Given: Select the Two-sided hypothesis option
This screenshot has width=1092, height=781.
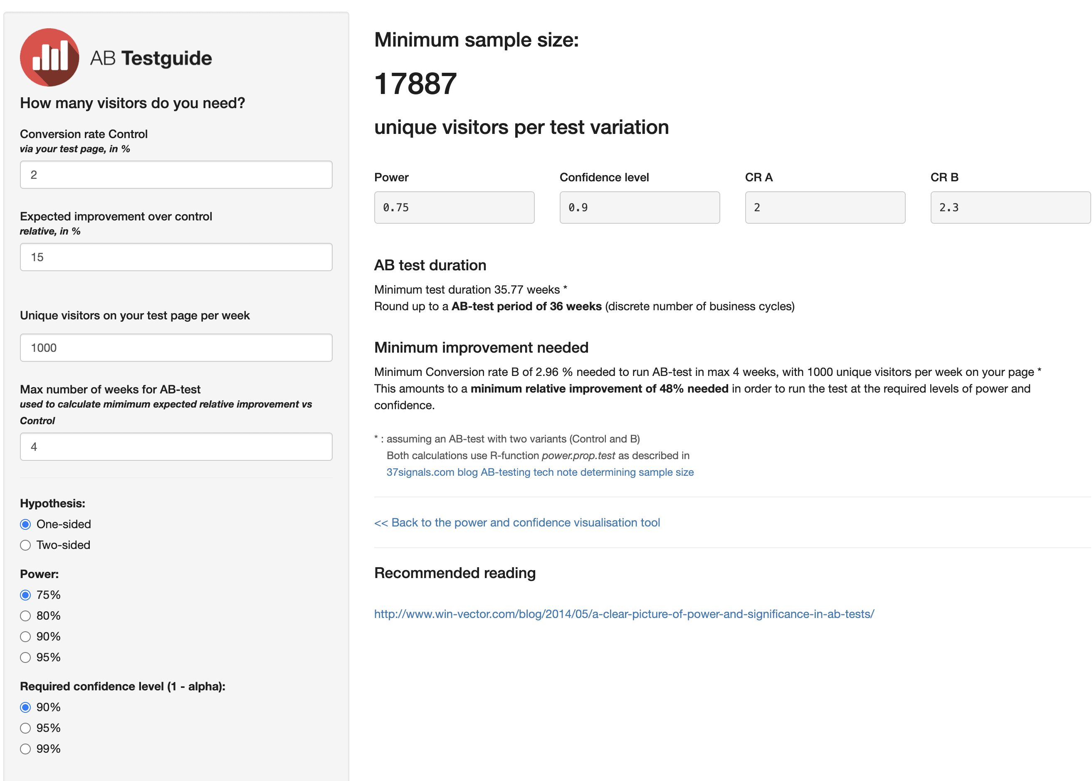Looking at the screenshot, I should pos(25,545).
